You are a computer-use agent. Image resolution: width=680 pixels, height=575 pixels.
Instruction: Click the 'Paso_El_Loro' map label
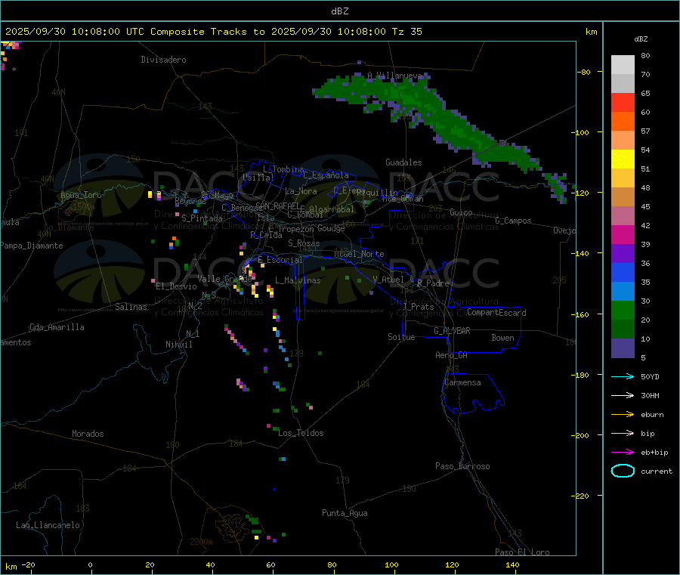pyautogui.click(x=523, y=552)
